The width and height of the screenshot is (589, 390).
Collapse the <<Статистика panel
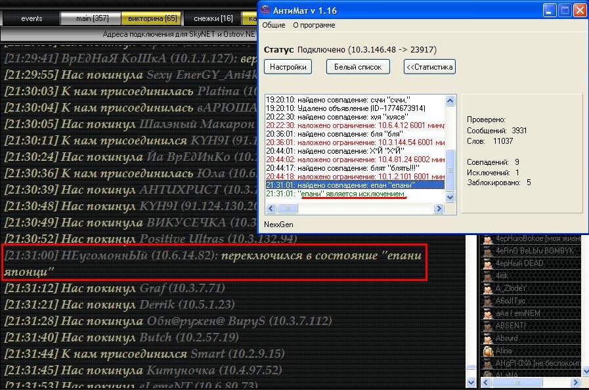(x=429, y=66)
